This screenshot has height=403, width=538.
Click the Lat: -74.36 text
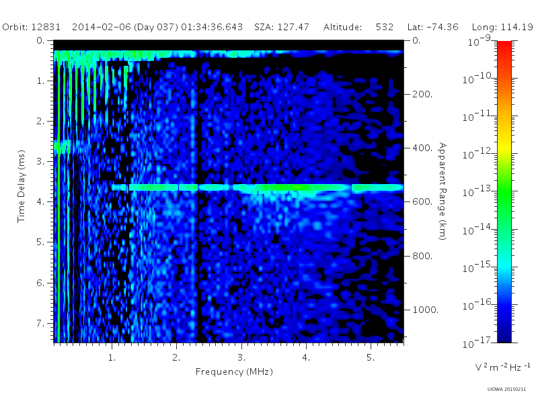point(432,27)
